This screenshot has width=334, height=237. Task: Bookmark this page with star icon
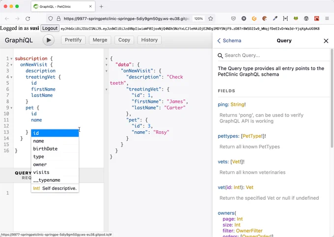click(x=211, y=19)
